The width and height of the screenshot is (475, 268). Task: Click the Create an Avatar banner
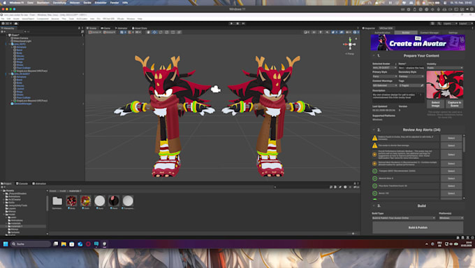[x=418, y=43]
